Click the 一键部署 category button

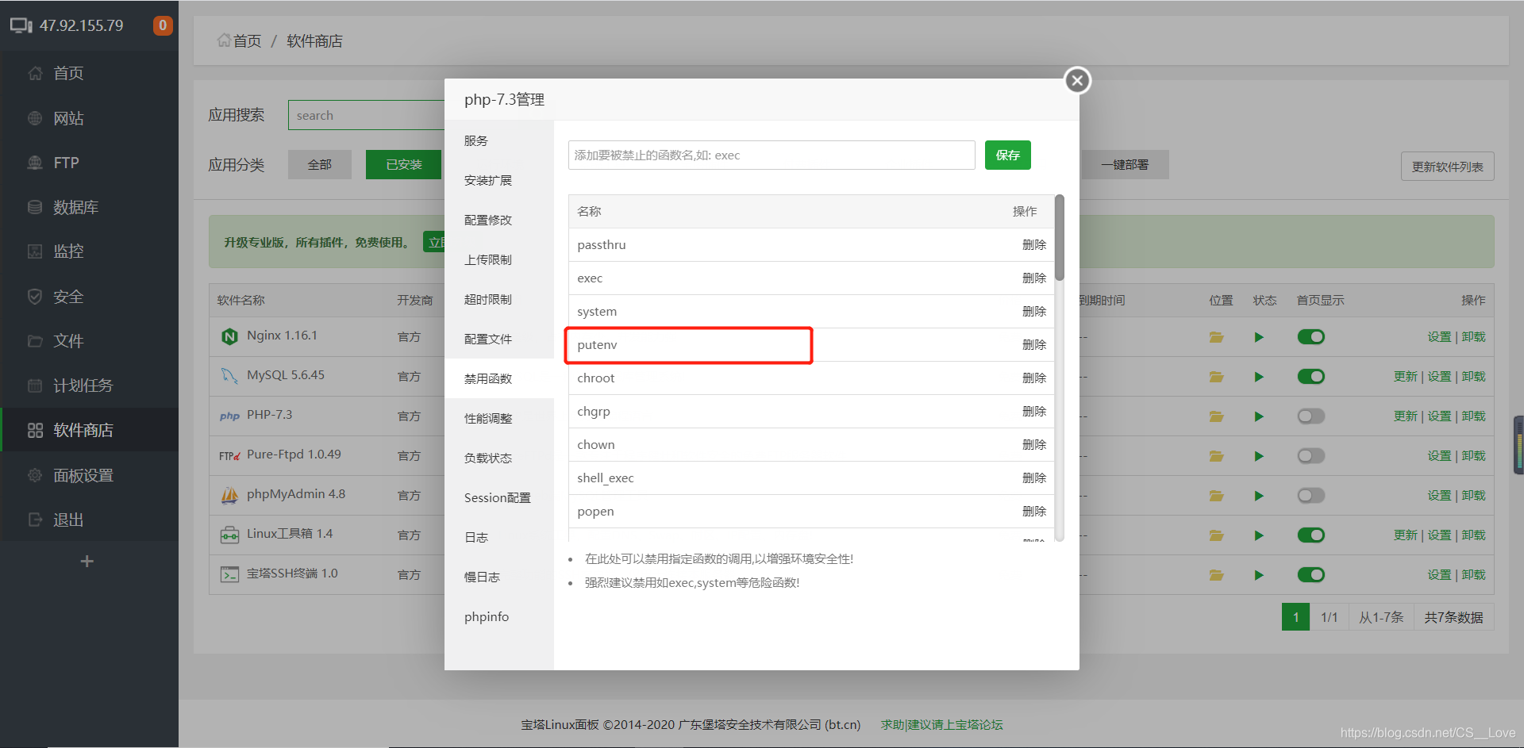[1125, 165]
